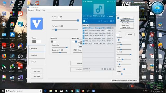Stop playback in GOM Audio
This screenshot has height=93, width=166.
click(x=86, y=21)
